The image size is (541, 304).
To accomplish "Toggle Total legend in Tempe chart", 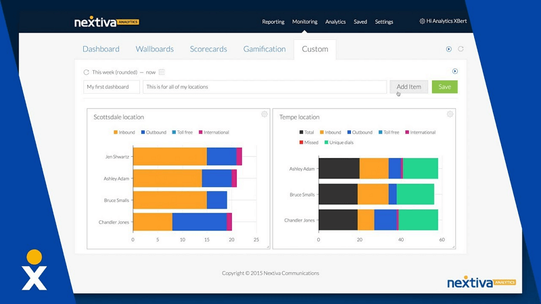I will 306,132.
